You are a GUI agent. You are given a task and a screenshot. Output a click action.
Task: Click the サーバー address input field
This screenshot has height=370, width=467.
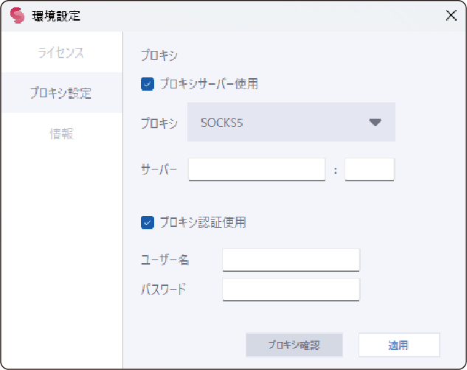click(257, 170)
